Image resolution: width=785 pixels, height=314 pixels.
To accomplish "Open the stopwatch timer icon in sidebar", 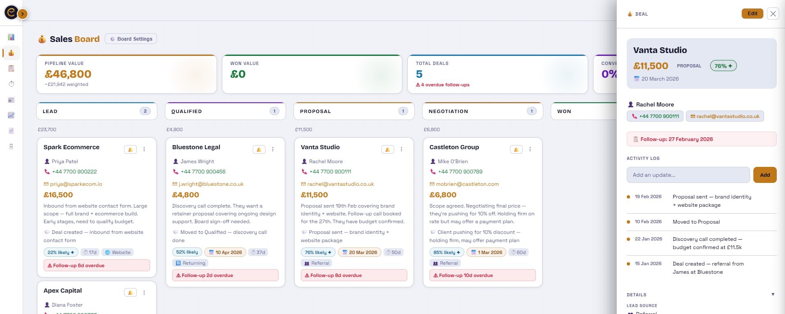I will tap(11, 84).
